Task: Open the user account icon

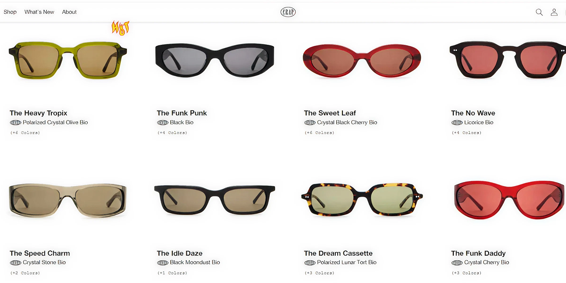Action: pyautogui.click(x=554, y=12)
